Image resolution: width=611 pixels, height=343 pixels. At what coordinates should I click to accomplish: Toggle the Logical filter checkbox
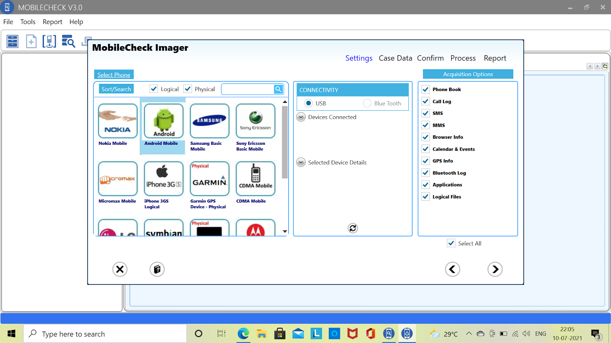point(154,89)
